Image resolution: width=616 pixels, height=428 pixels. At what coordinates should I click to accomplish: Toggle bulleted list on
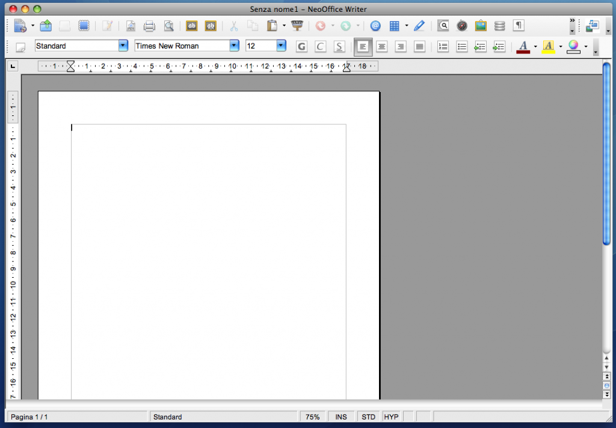pyautogui.click(x=462, y=47)
